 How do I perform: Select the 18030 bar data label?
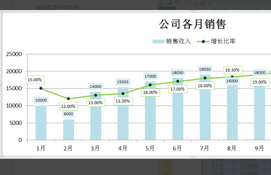[178, 73]
